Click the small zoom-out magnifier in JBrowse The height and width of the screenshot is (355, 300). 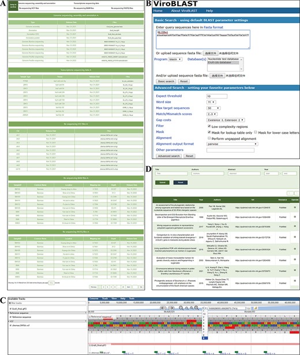(187, 308)
